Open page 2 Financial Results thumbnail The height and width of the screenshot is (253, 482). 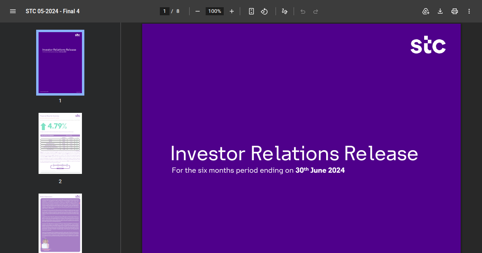click(60, 143)
